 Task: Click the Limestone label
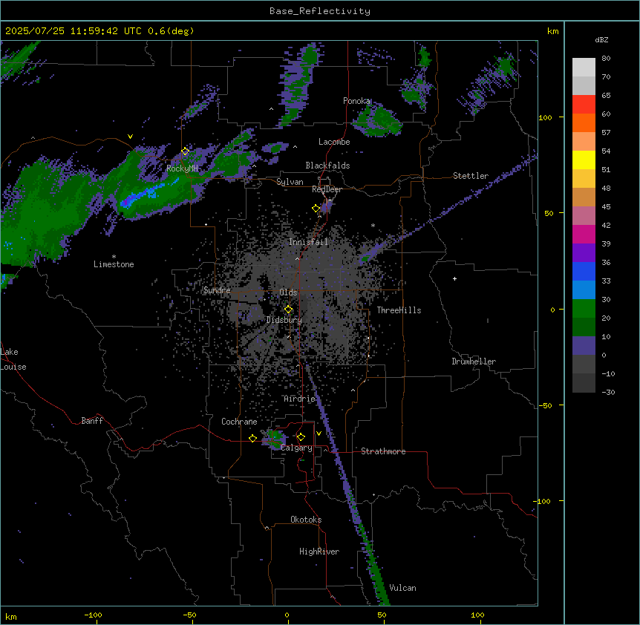click(114, 264)
